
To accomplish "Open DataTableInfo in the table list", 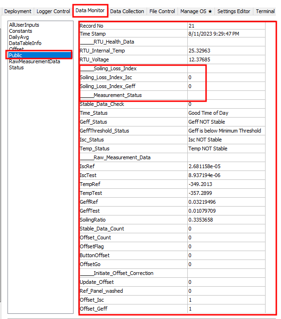I will (x=25, y=43).
